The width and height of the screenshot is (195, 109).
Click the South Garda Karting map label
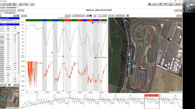(x=143, y=67)
